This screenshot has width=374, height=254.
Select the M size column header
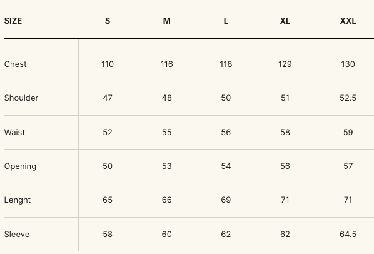[x=167, y=21]
